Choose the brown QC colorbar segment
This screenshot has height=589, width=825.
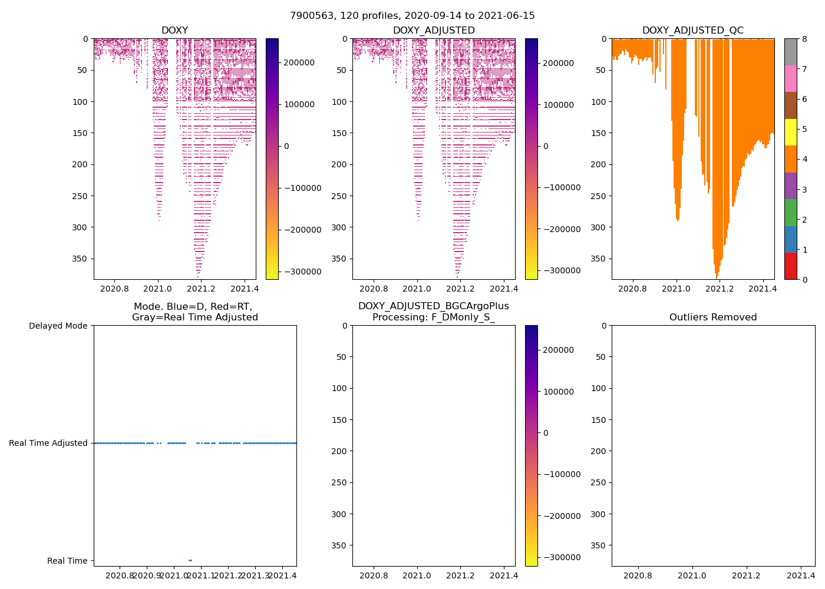point(790,105)
